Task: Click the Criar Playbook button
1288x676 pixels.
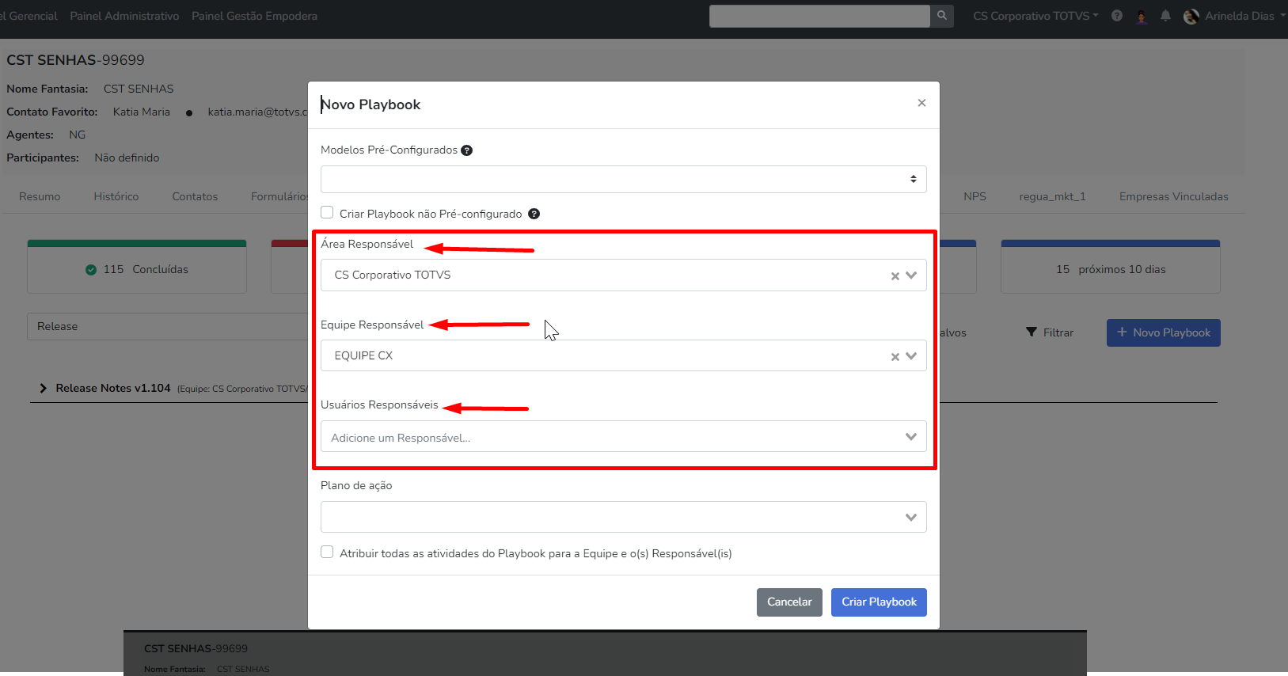Action: [879, 602]
